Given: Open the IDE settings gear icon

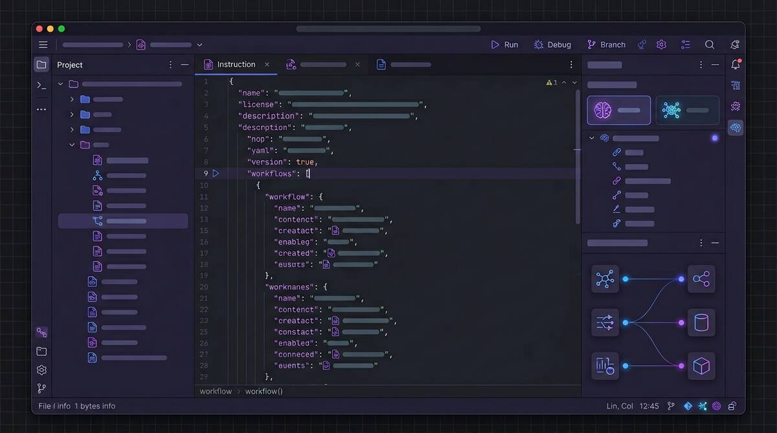Looking at the screenshot, I should (661, 44).
